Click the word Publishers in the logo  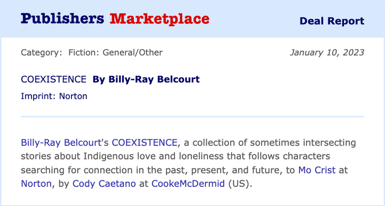62,19
